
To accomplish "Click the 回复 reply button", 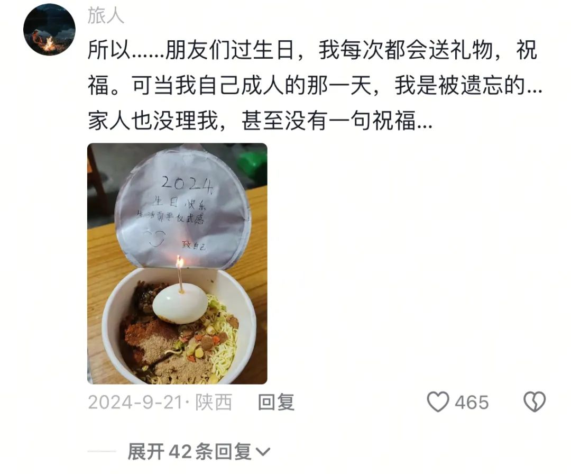I will coord(276,403).
